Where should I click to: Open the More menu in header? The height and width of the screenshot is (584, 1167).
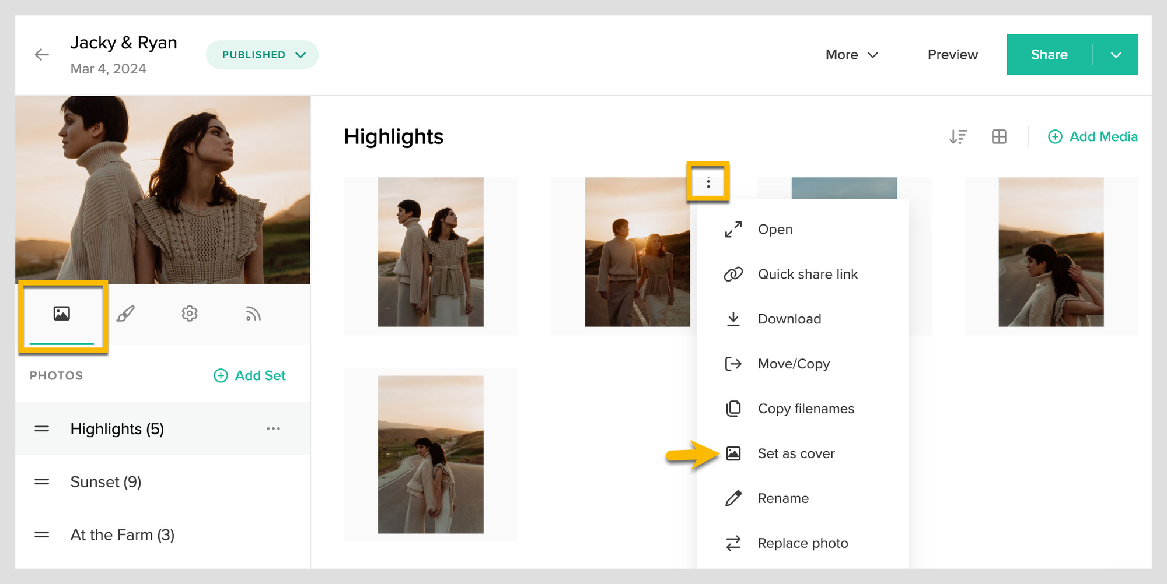point(851,55)
